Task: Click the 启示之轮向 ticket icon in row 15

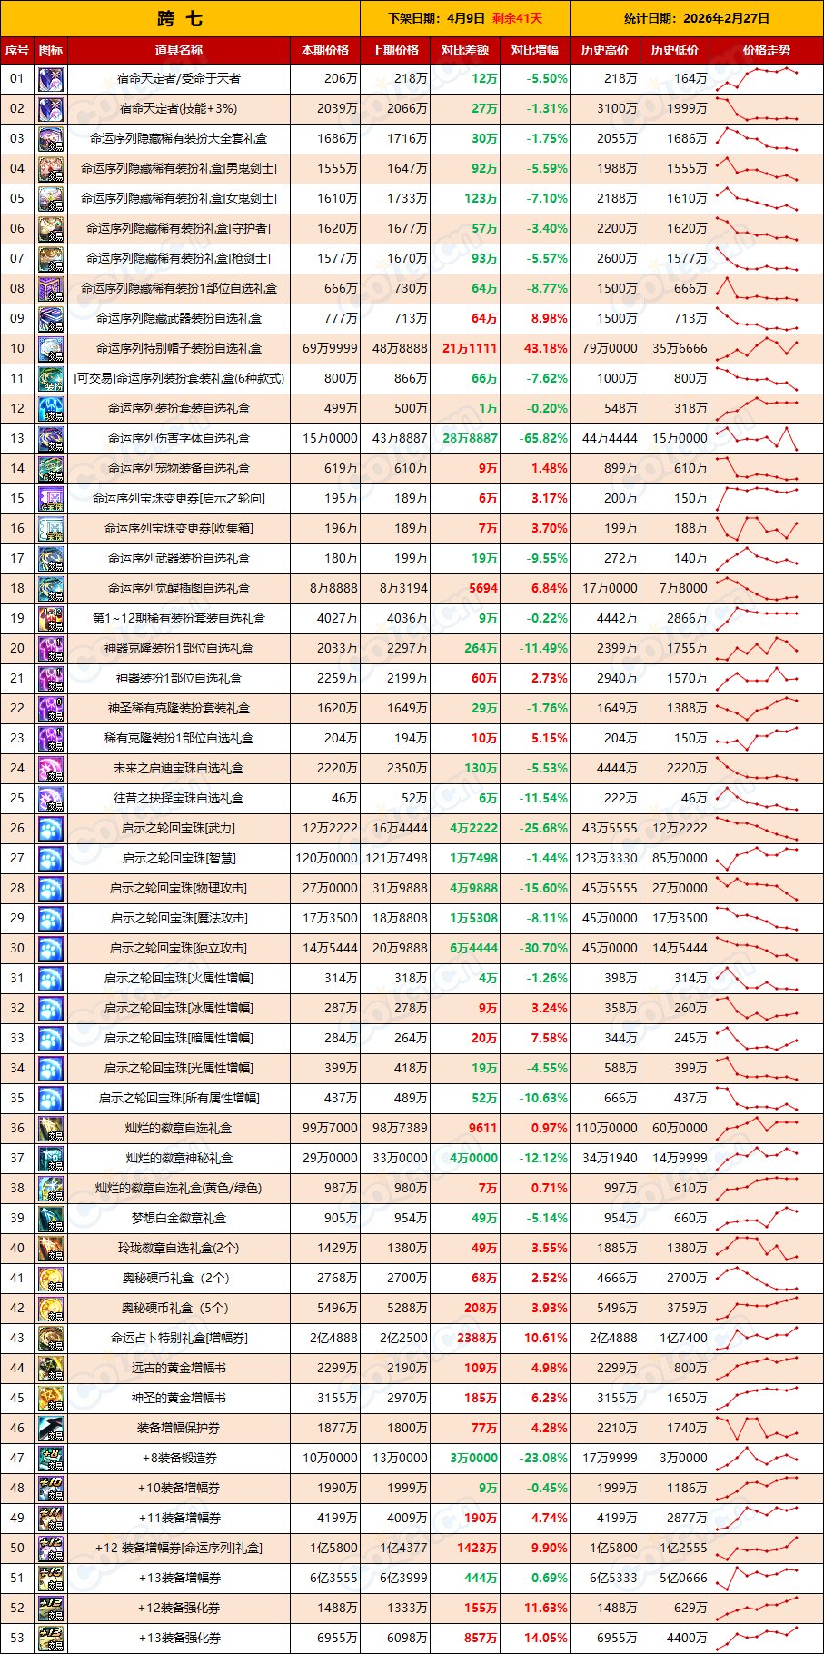Action: pos(51,499)
